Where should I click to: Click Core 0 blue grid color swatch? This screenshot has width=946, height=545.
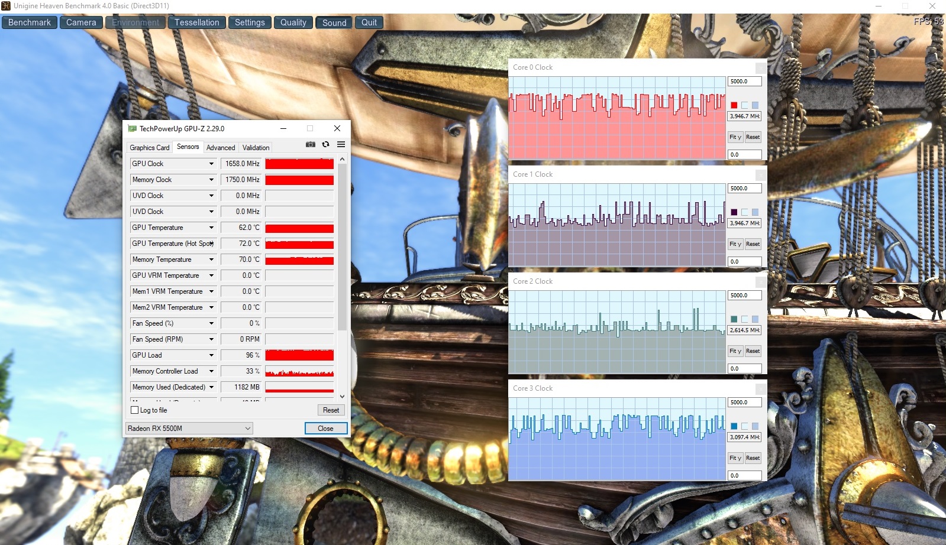(x=755, y=105)
